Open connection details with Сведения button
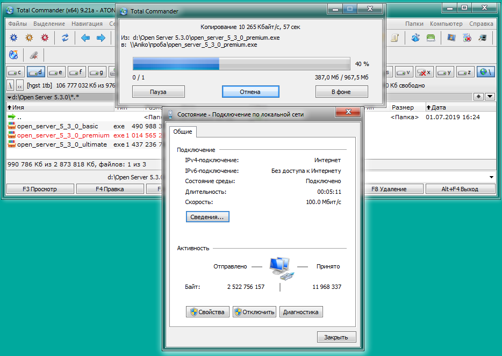Viewport: 502px width, 356px height. 207,216
